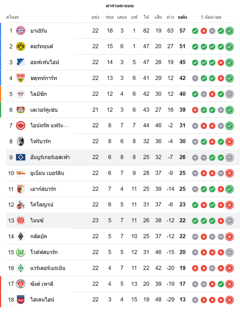Click the Borussia Dortmund crest icon
The image size is (240, 312).
pos(21,46)
